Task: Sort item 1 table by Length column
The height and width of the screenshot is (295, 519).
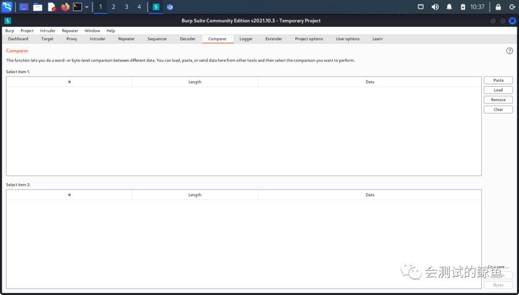Action: pyautogui.click(x=195, y=82)
